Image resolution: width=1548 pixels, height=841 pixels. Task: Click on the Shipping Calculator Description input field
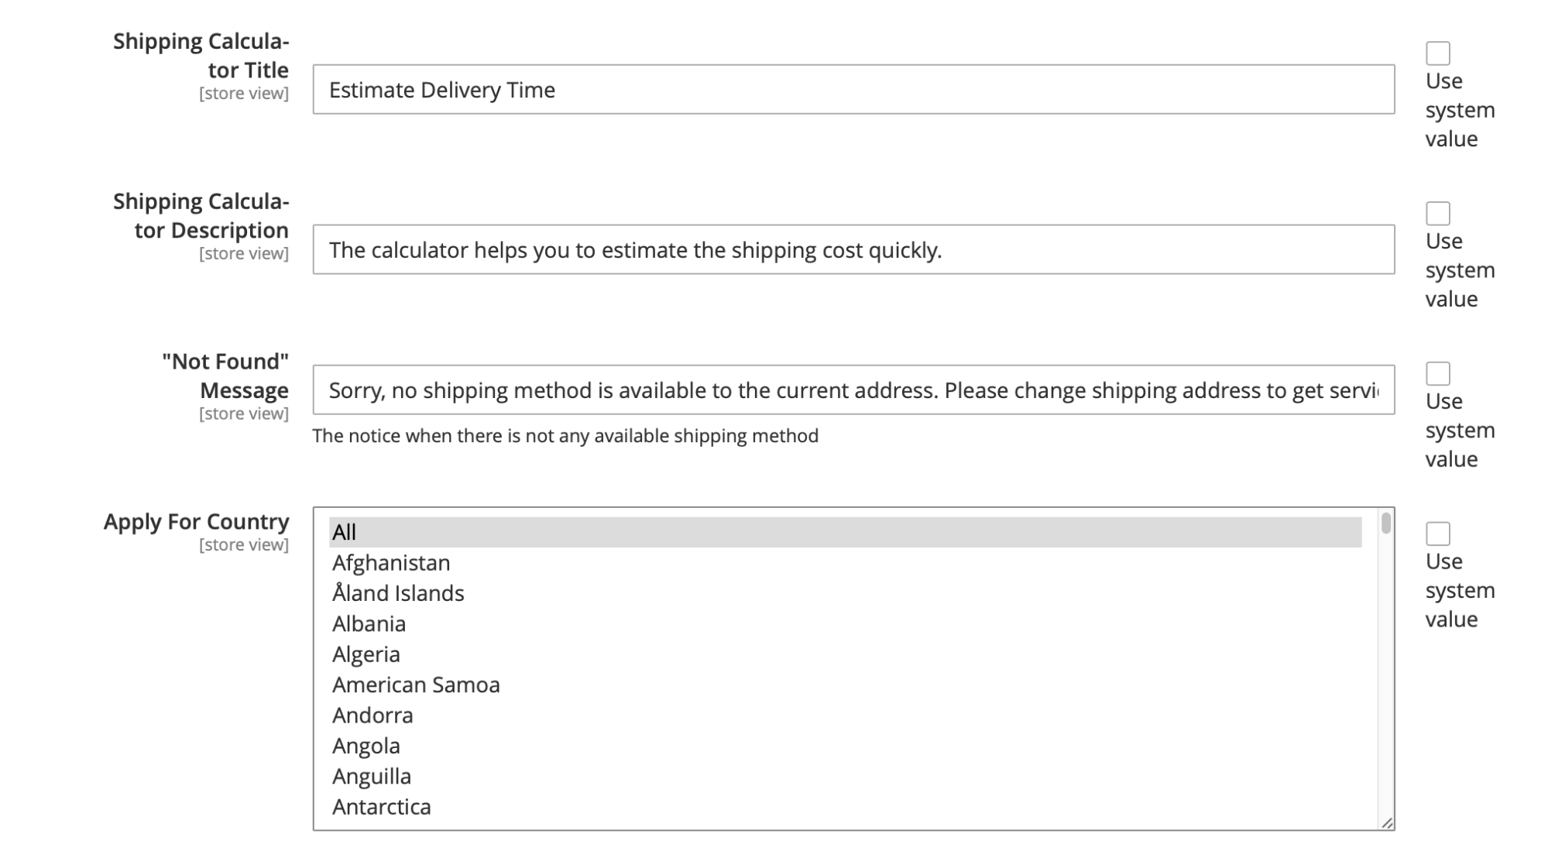pos(853,249)
